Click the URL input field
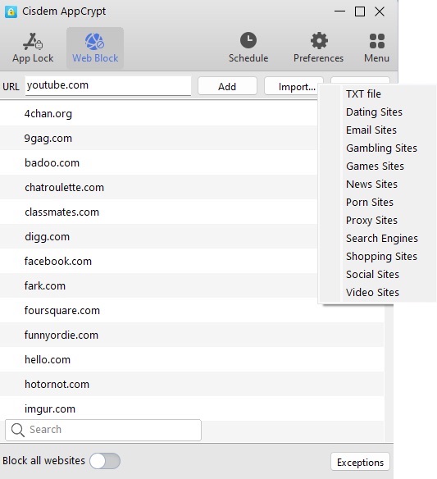The image size is (437, 479). (108, 86)
